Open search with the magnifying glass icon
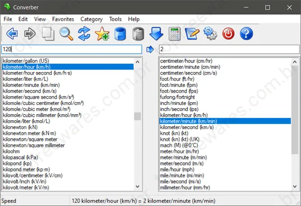This screenshot has height=206, width=301. click(66, 34)
